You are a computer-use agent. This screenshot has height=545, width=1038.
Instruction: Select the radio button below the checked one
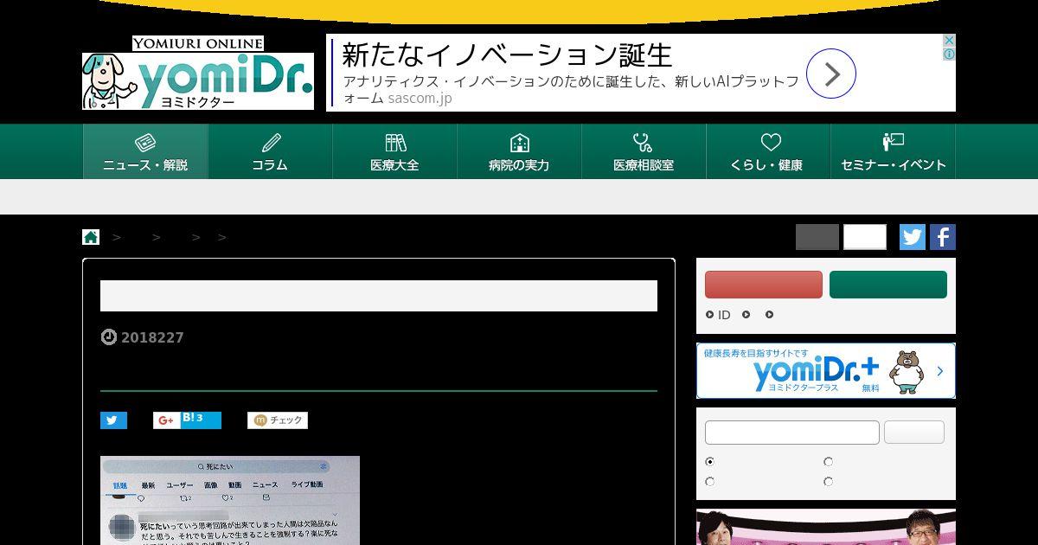pos(710,482)
